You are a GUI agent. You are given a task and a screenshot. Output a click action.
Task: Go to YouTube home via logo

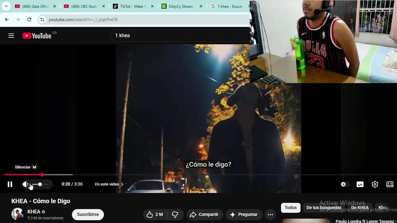pyautogui.click(x=37, y=36)
